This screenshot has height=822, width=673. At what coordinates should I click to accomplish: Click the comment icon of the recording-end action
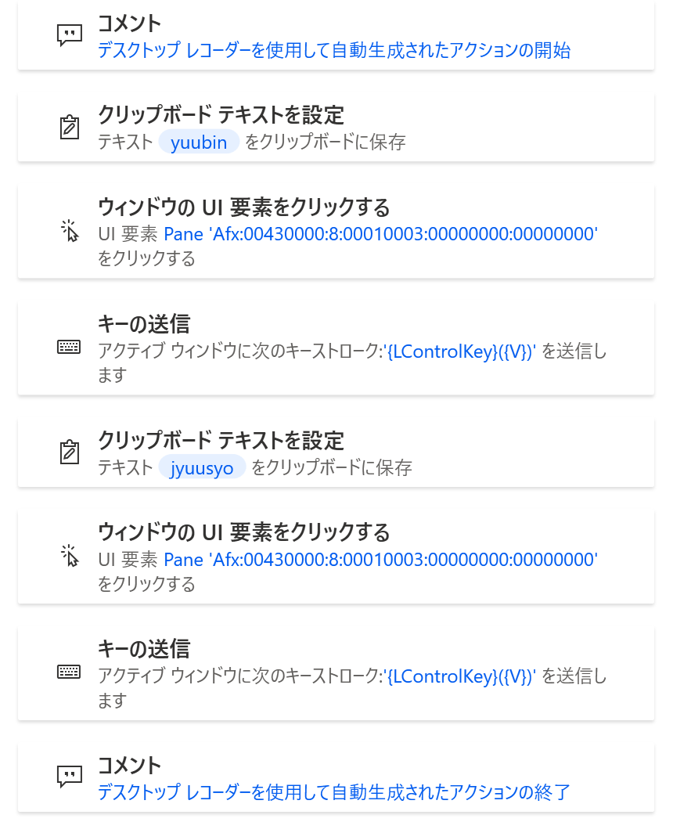pos(69,777)
